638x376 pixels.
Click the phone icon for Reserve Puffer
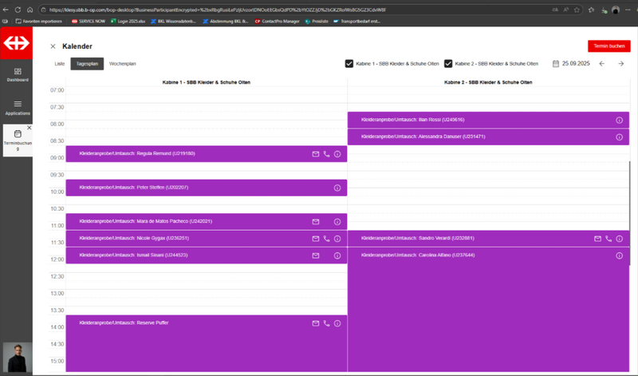coord(326,323)
